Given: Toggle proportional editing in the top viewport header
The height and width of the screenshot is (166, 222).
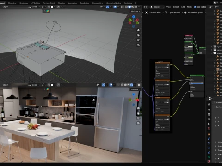Looking at the screenshot, I should coord(58,7).
